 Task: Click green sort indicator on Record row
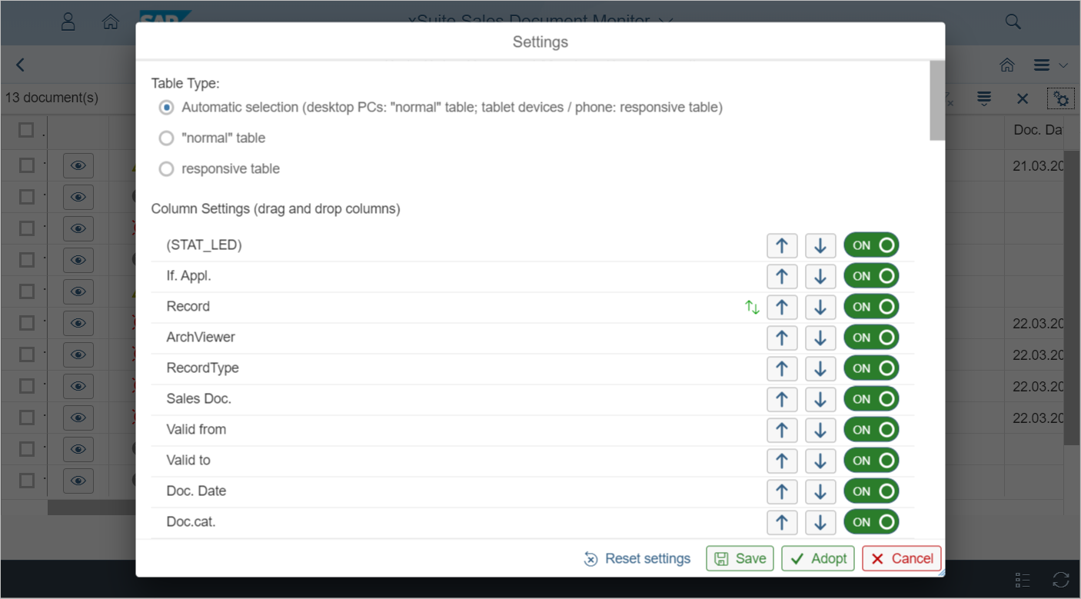pos(752,308)
